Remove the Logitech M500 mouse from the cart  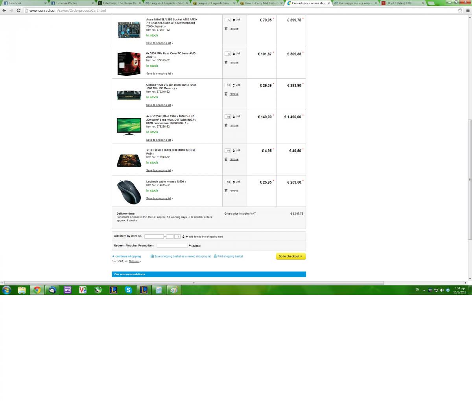point(234,191)
